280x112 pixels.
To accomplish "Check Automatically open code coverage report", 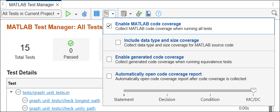I will pos(109,76).
